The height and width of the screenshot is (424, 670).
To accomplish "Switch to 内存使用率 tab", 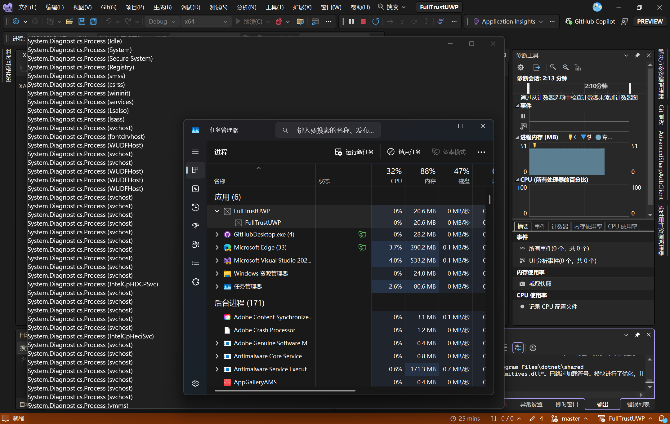I will tap(588, 226).
